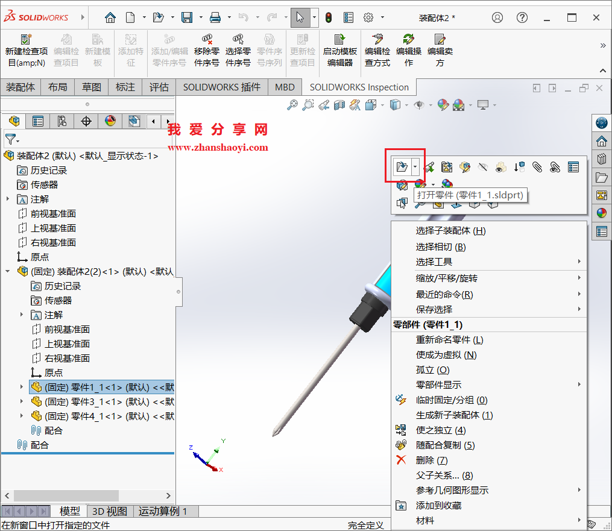Switch to the 3D 视图 bottom tab
The height and width of the screenshot is (531, 612).
tap(110, 511)
